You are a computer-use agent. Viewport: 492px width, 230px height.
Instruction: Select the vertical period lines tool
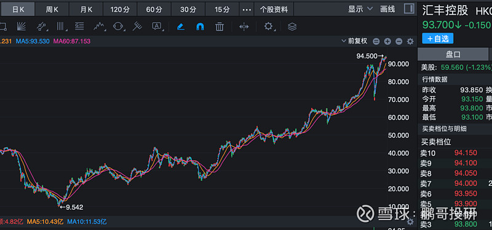click(x=61, y=26)
